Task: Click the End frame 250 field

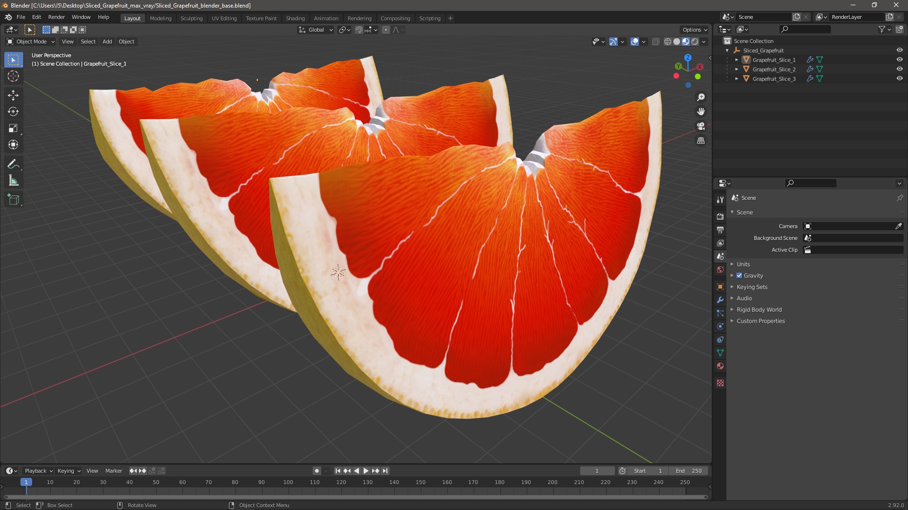Action: tap(689, 471)
